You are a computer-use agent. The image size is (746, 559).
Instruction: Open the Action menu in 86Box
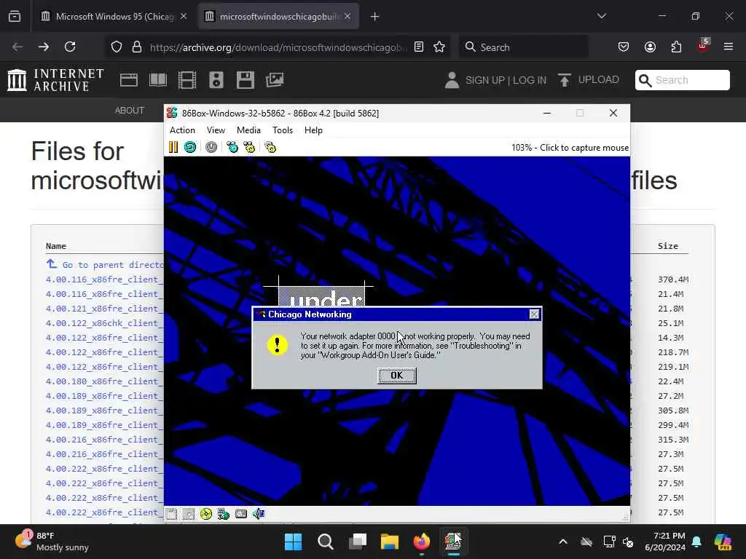[182, 130]
